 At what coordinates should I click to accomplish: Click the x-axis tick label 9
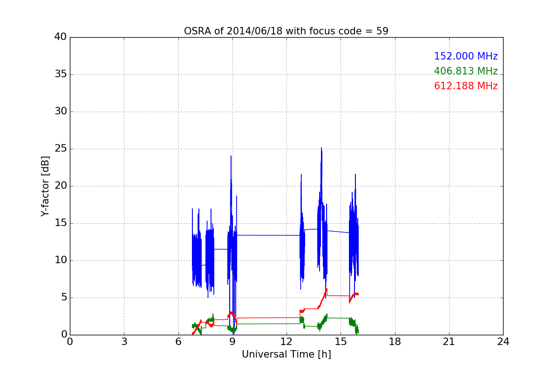232,342
